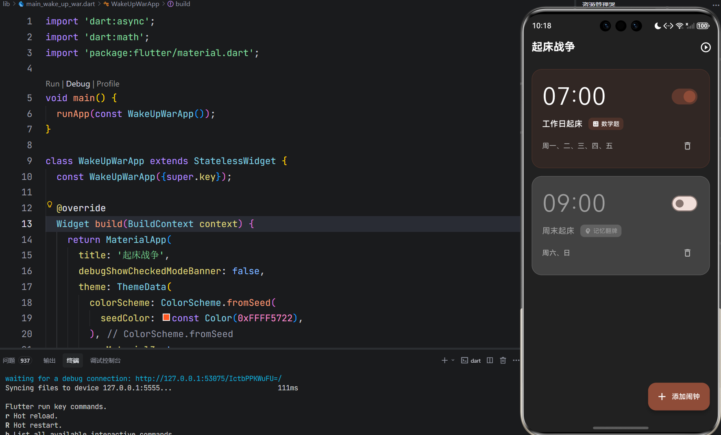Click the lib breadcrumb segment
721x435 pixels.
(x=6, y=4)
